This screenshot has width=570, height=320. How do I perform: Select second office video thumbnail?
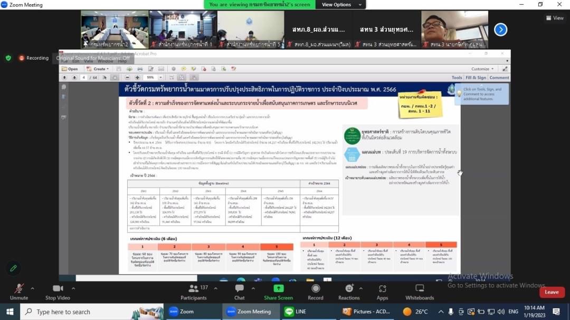183,30
